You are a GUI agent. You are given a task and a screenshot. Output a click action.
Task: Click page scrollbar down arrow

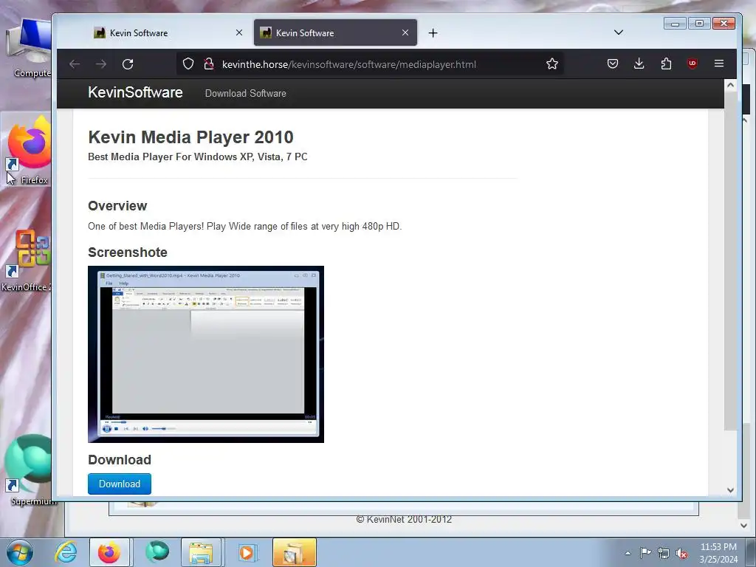click(730, 490)
